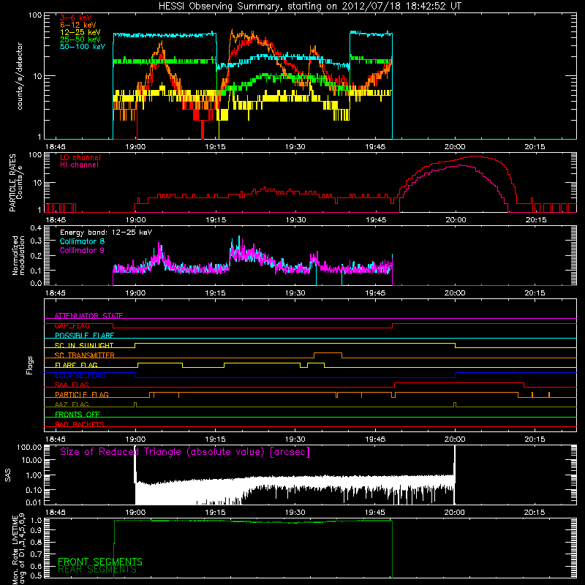This screenshot has width=585, height=585.
Task: Click the raised SAA_FLAG segment
Action: [459, 383]
